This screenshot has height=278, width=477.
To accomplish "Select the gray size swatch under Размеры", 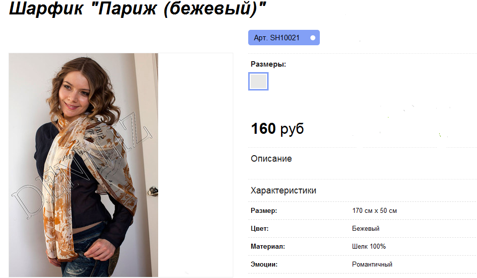I will coord(258,81).
